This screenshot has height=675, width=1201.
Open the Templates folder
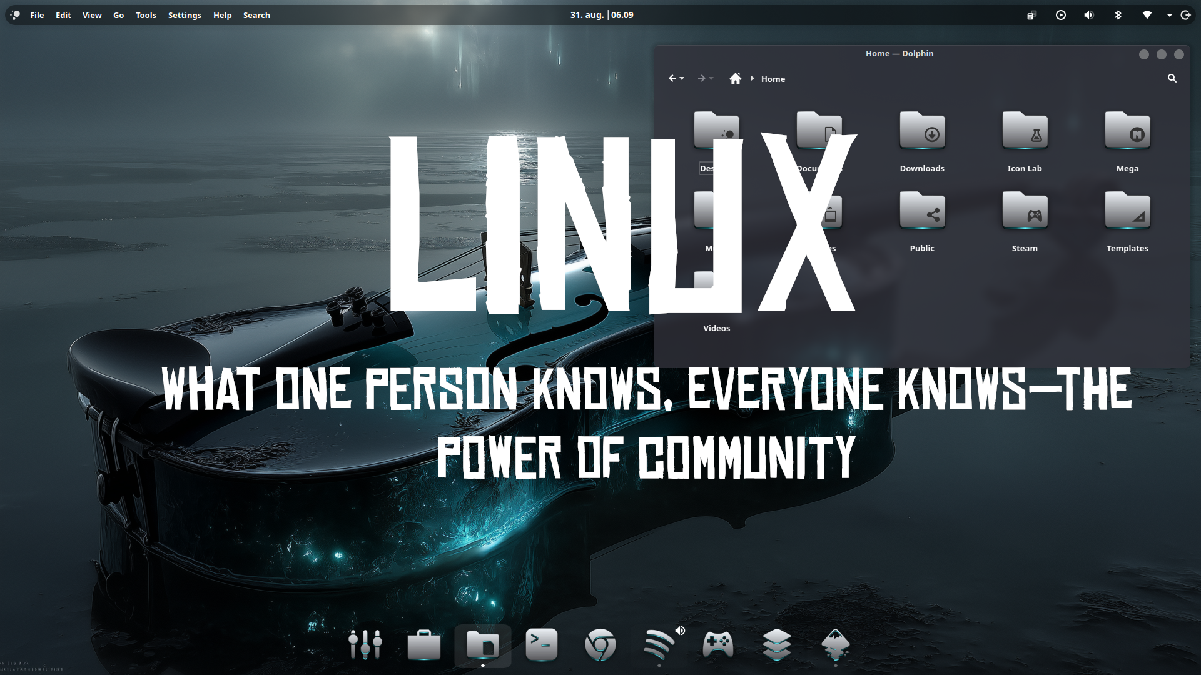coord(1127,212)
